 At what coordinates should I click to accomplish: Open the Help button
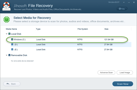click(x=122, y=9)
